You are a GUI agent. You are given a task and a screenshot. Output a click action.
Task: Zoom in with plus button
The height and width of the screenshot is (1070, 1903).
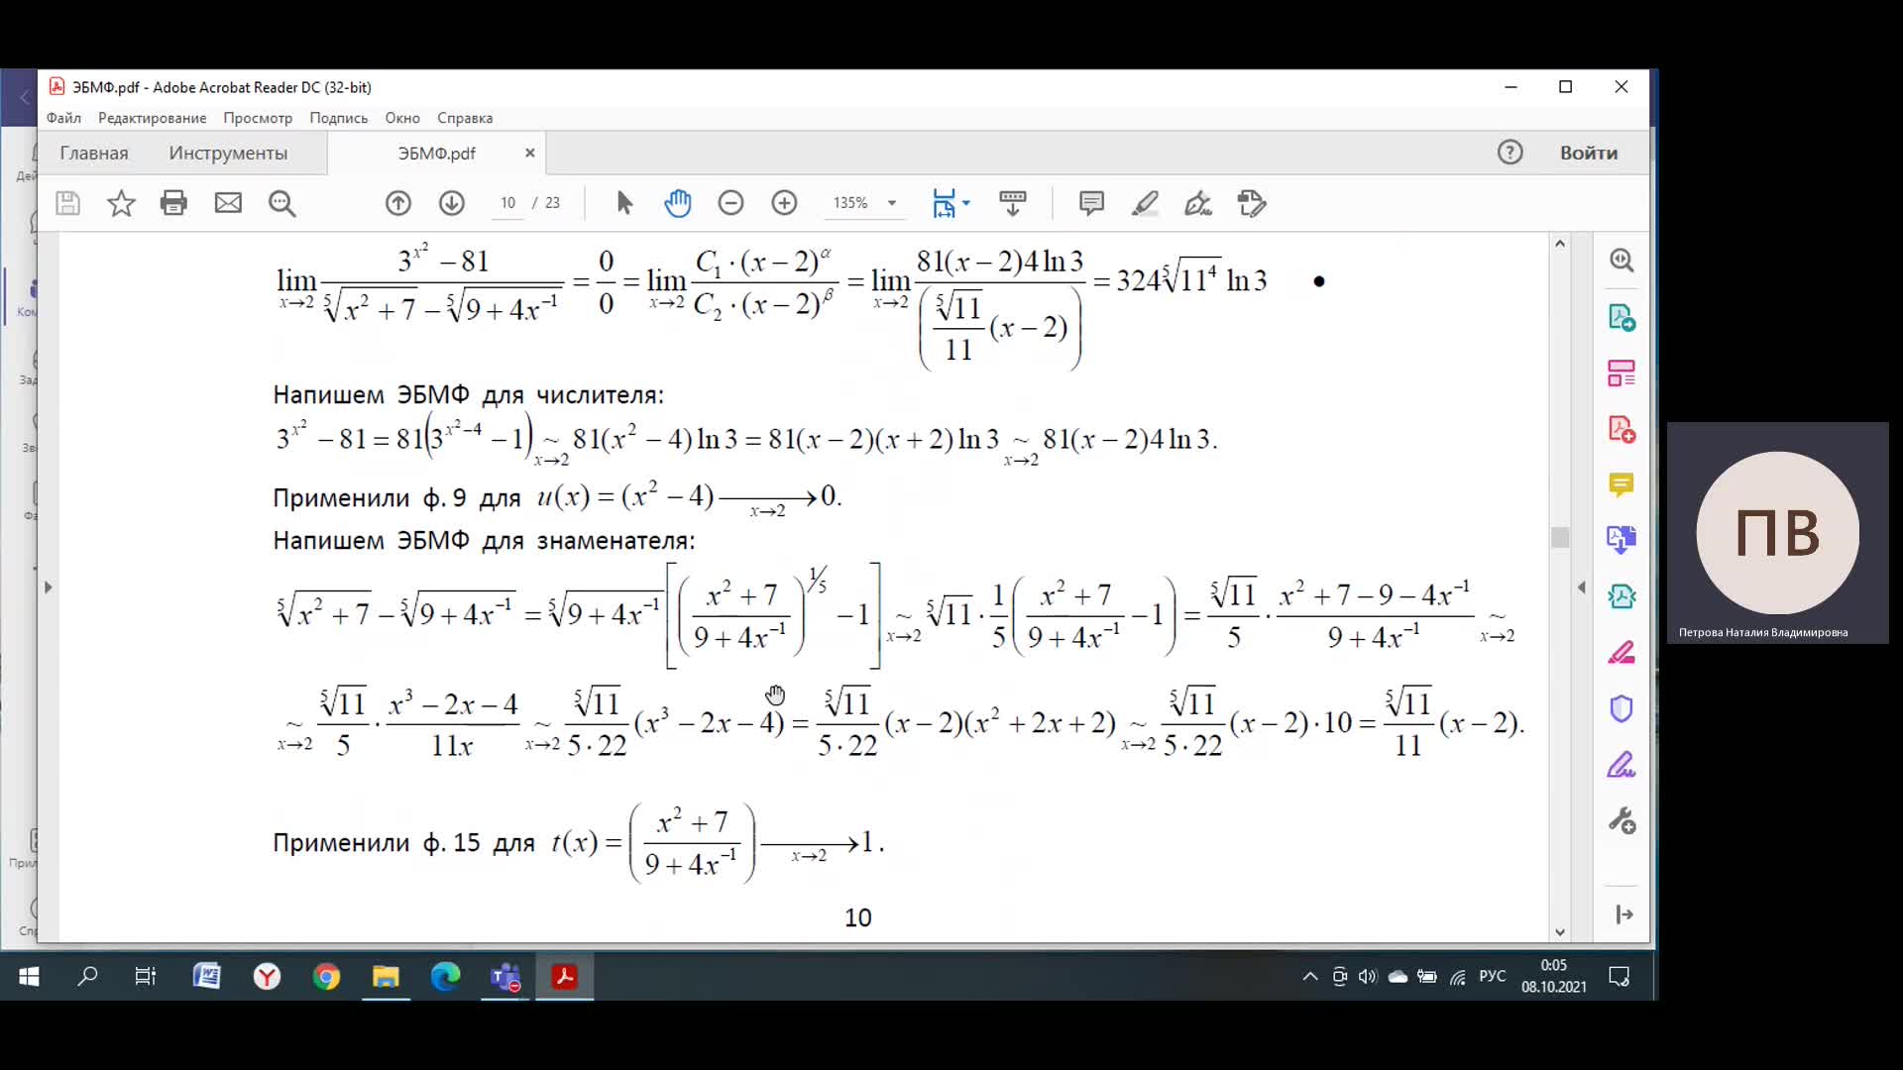tap(784, 203)
